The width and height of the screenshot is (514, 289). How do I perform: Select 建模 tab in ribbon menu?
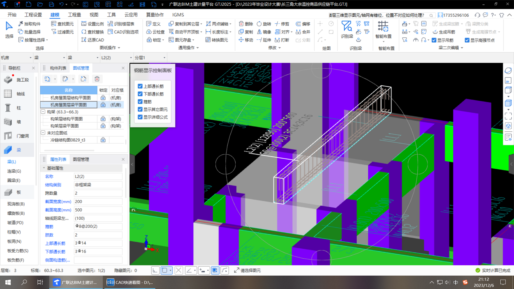point(55,14)
